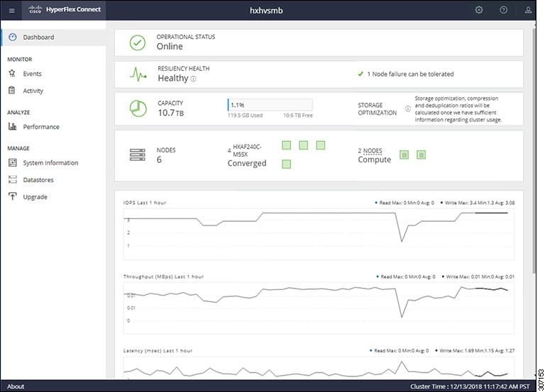Open the user profile icon
Image resolution: width=545 pixels, height=392 pixels.
coord(527,10)
